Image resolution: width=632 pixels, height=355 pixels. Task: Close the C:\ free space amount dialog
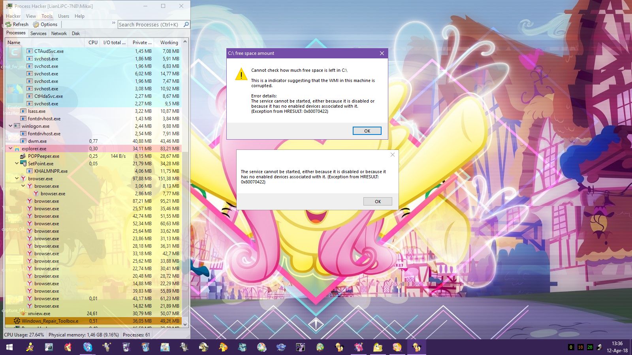click(x=382, y=53)
